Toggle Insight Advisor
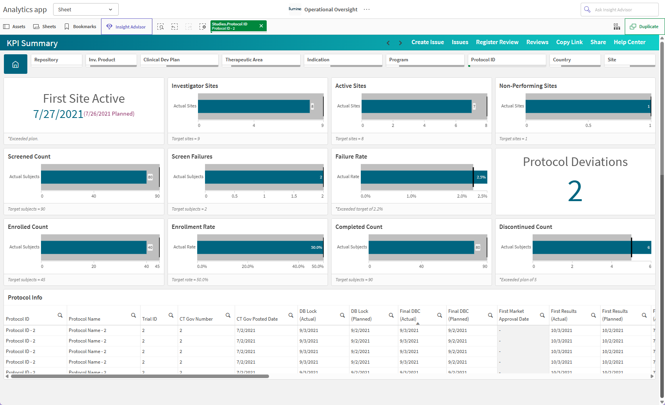Viewport: 665px width, 405px height. pos(127,27)
